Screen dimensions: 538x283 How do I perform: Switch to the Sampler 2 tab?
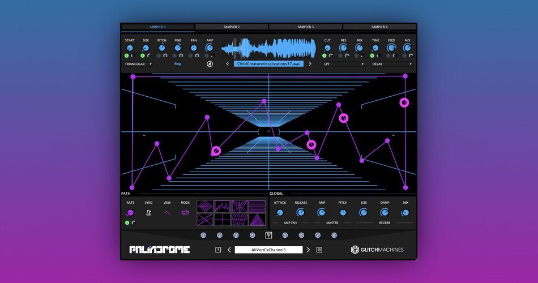click(x=231, y=27)
